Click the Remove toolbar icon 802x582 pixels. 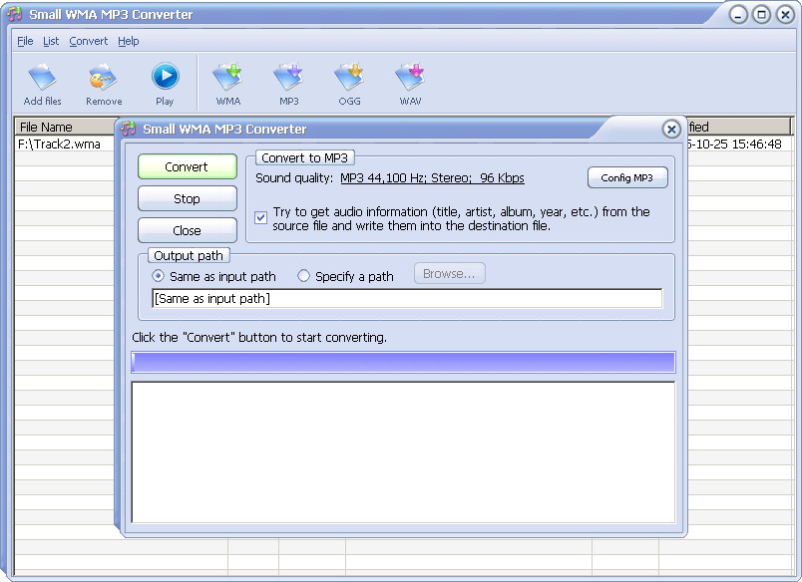click(104, 85)
